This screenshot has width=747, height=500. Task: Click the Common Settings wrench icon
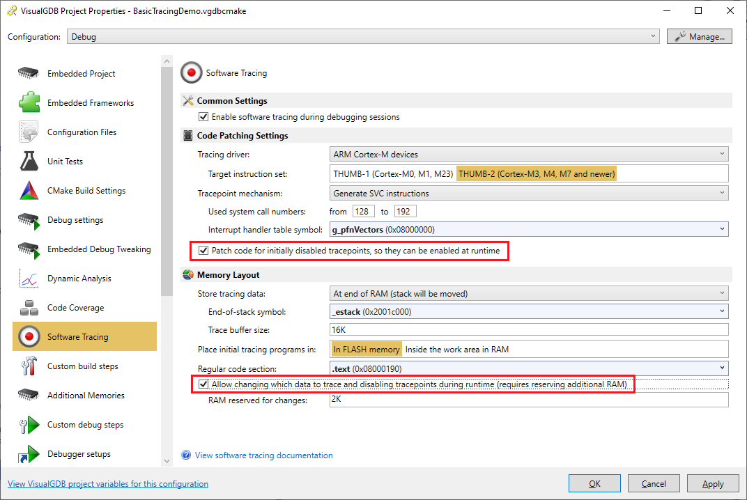click(x=187, y=100)
